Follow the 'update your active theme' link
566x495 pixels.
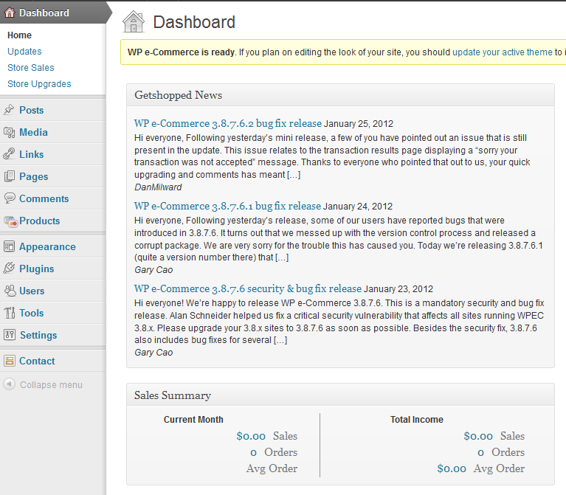pyautogui.click(x=502, y=52)
